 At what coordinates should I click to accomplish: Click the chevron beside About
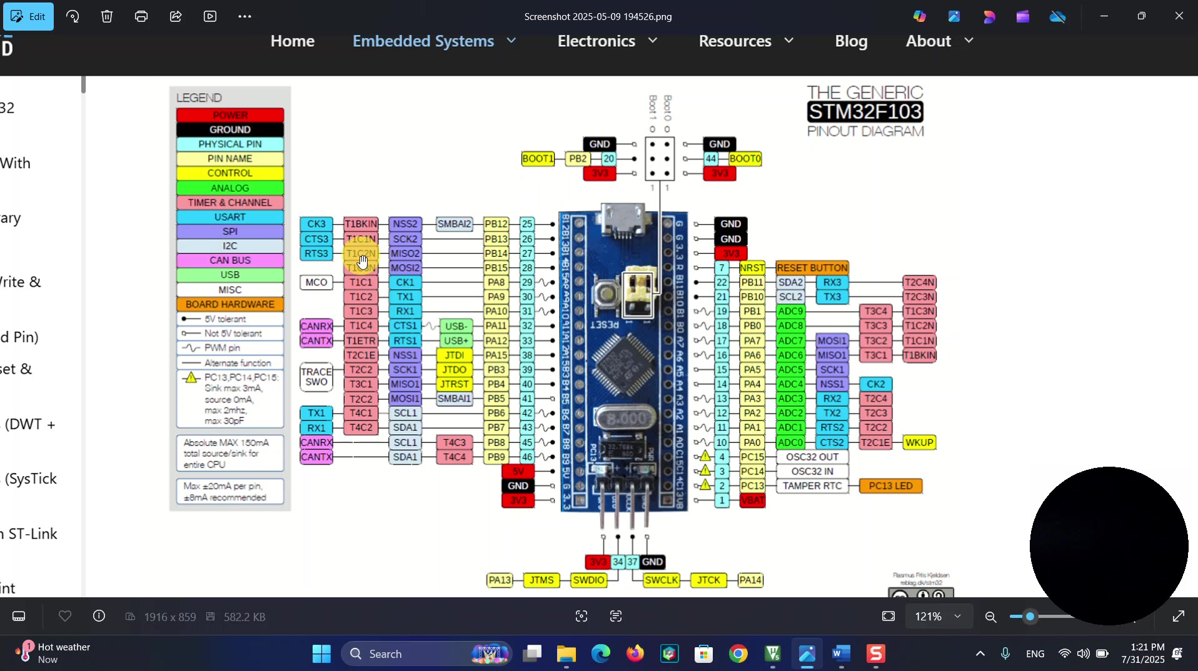tap(969, 41)
